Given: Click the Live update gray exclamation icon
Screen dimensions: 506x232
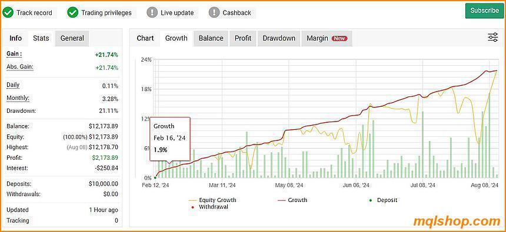Looking at the screenshot, I should (152, 12).
